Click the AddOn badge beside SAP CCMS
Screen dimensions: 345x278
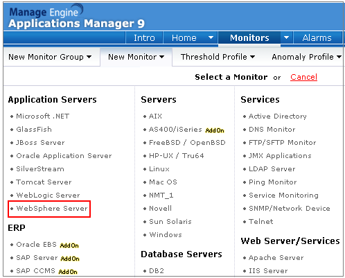[x=68, y=272]
